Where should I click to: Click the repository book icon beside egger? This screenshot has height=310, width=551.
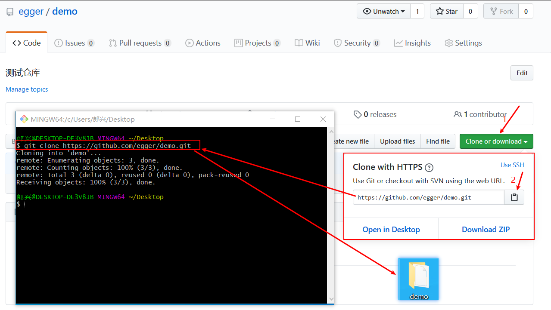pyautogui.click(x=10, y=12)
